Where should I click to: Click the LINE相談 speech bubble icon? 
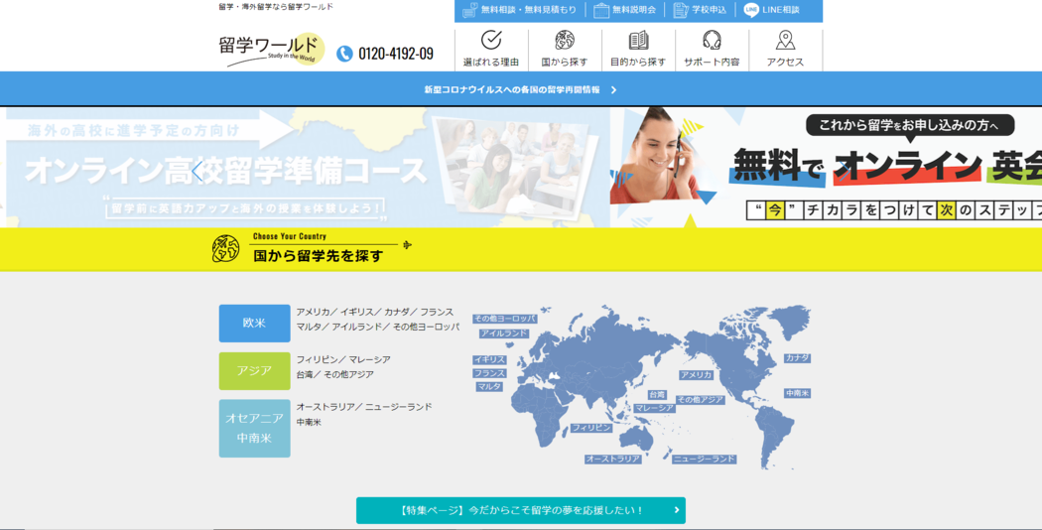(x=751, y=10)
